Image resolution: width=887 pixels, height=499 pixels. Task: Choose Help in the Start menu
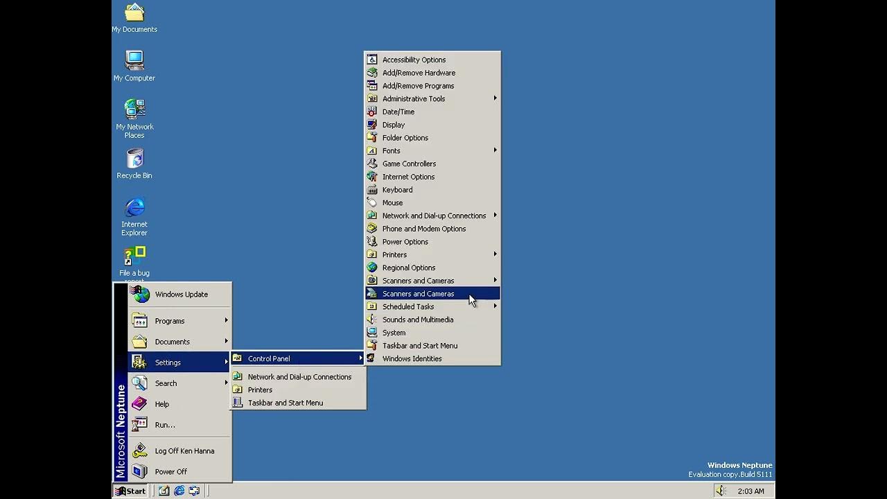(x=179, y=404)
